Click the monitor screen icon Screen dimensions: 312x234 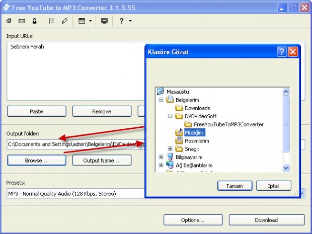point(104,21)
